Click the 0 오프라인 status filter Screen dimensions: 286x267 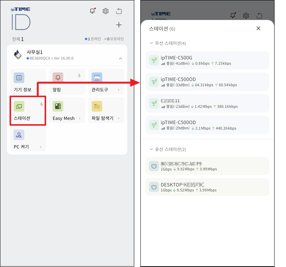point(114,39)
